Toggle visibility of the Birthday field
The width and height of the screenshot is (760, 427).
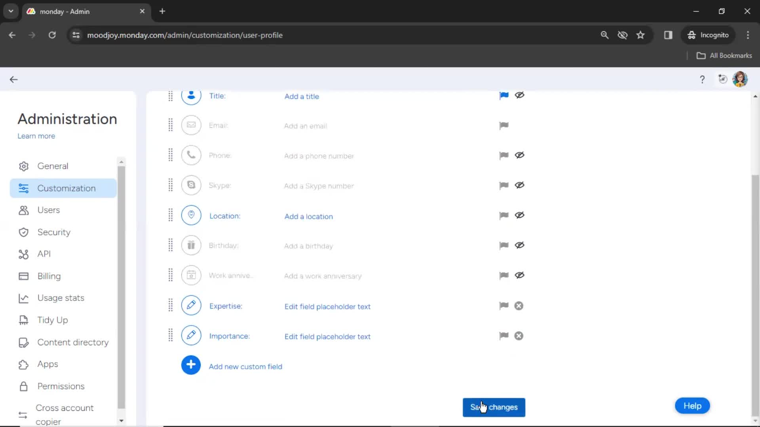coord(520,245)
